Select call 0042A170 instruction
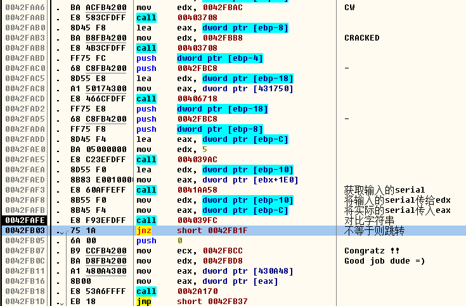 177,291
